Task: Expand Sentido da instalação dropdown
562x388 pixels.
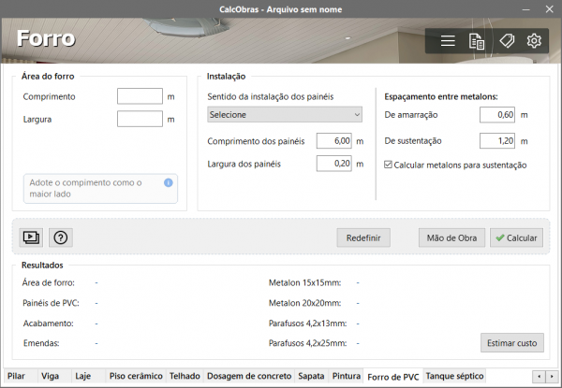Action: coord(284,115)
